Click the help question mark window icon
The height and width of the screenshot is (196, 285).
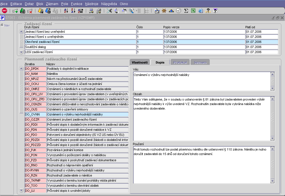[x=215, y=11]
